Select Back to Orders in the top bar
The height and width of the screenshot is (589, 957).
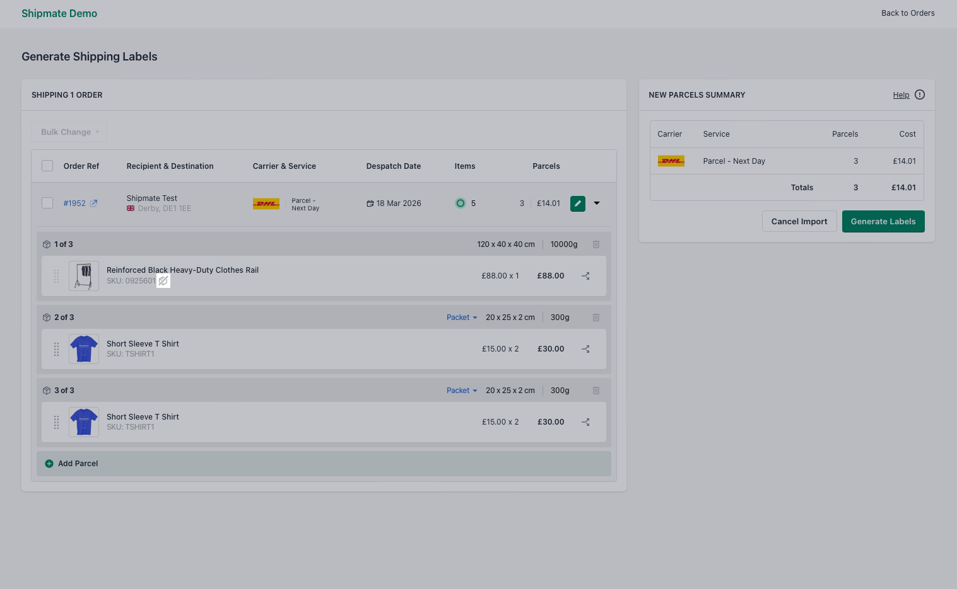pyautogui.click(x=908, y=13)
